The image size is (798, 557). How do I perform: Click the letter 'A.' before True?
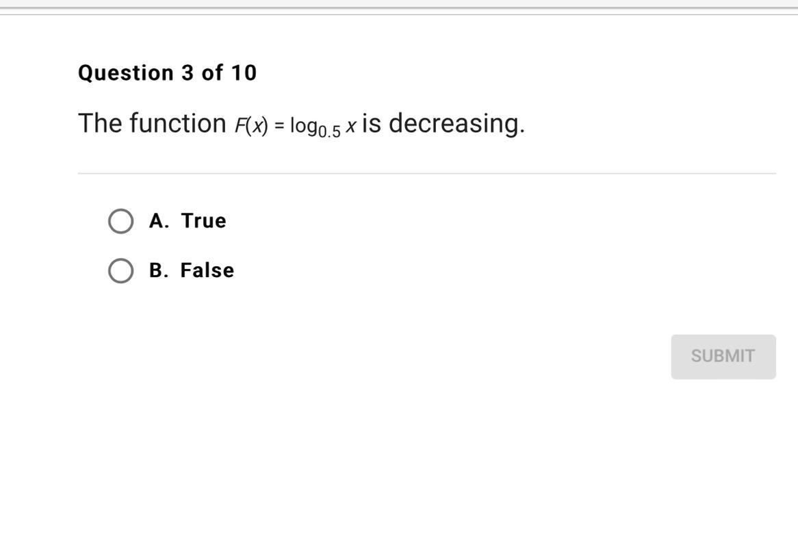(x=159, y=221)
